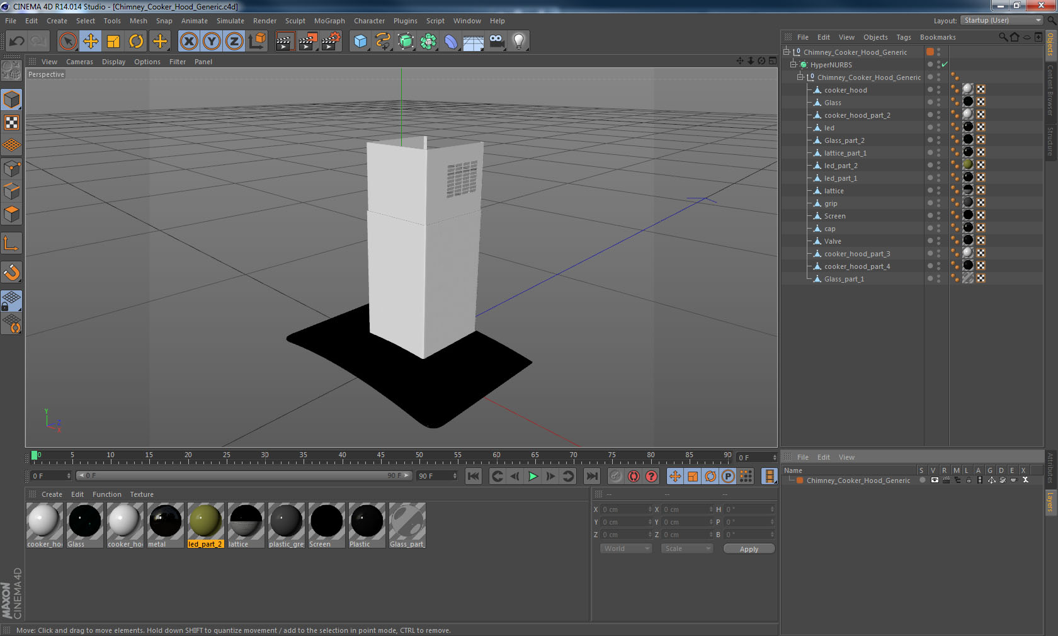Open the deformer objects icon
The width and height of the screenshot is (1058, 636).
pyautogui.click(x=451, y=42)
